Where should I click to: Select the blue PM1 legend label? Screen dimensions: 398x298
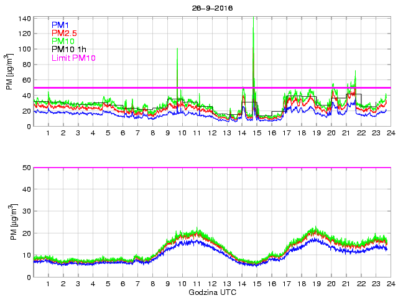(60, 25)
